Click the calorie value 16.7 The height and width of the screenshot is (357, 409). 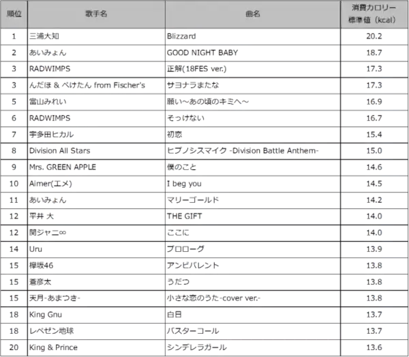(374, 118)
